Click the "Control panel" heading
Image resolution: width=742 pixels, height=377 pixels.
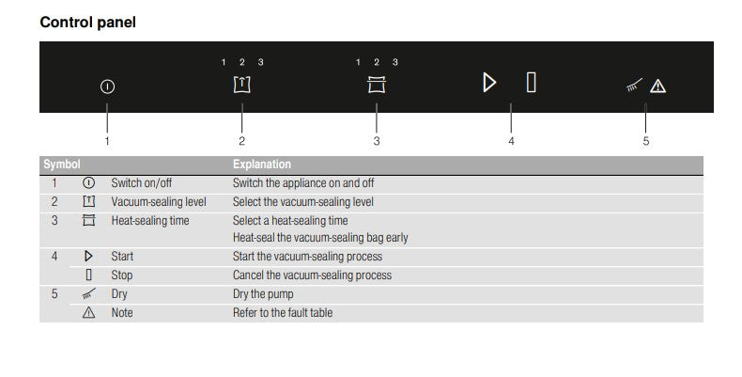(87, 22)
